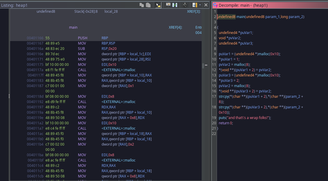328x181 pixels.
Task: Click XREF[3] reference for local_28
Action: (x=194, y=12)
